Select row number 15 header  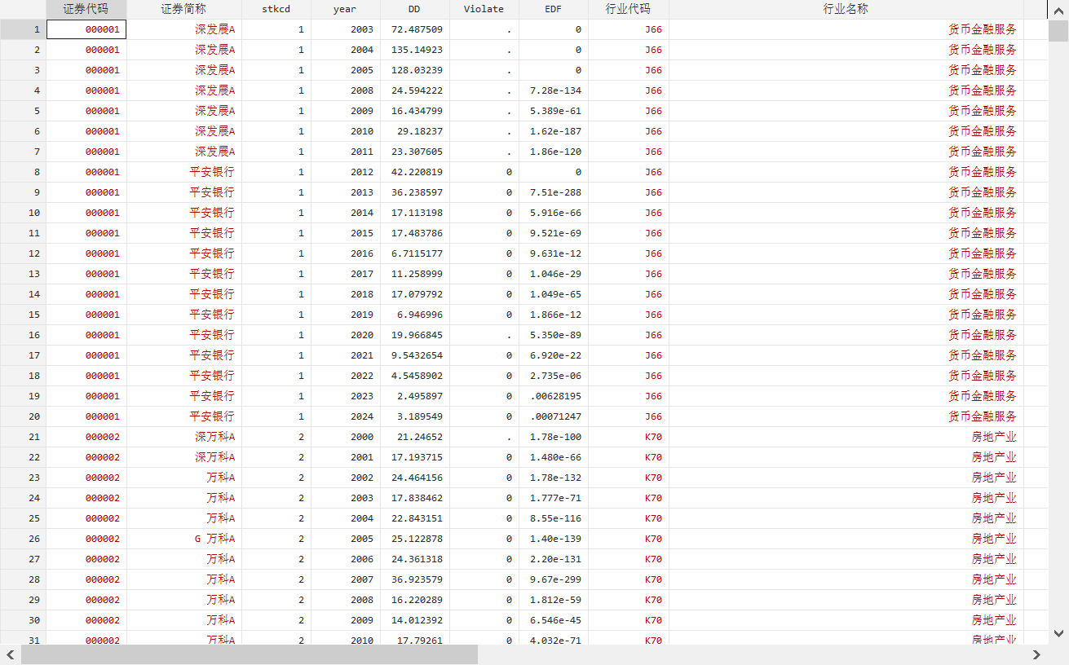[23, 315]
